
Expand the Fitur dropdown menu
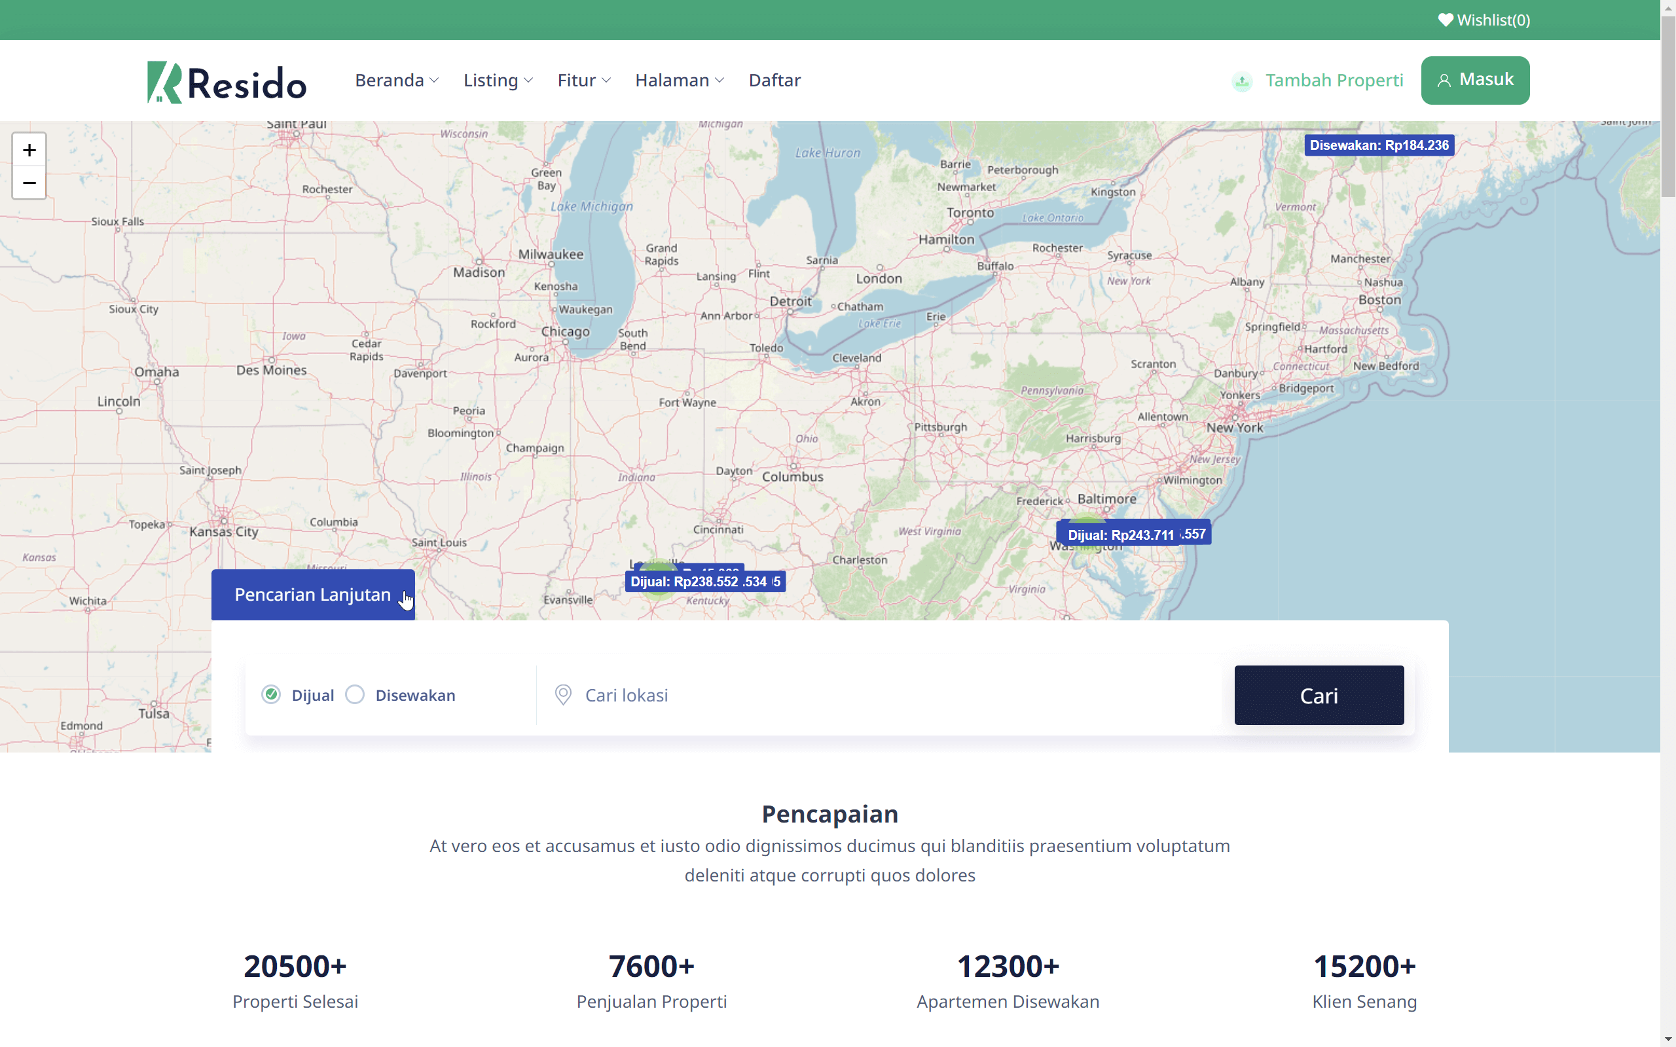[x=584, y=80]
